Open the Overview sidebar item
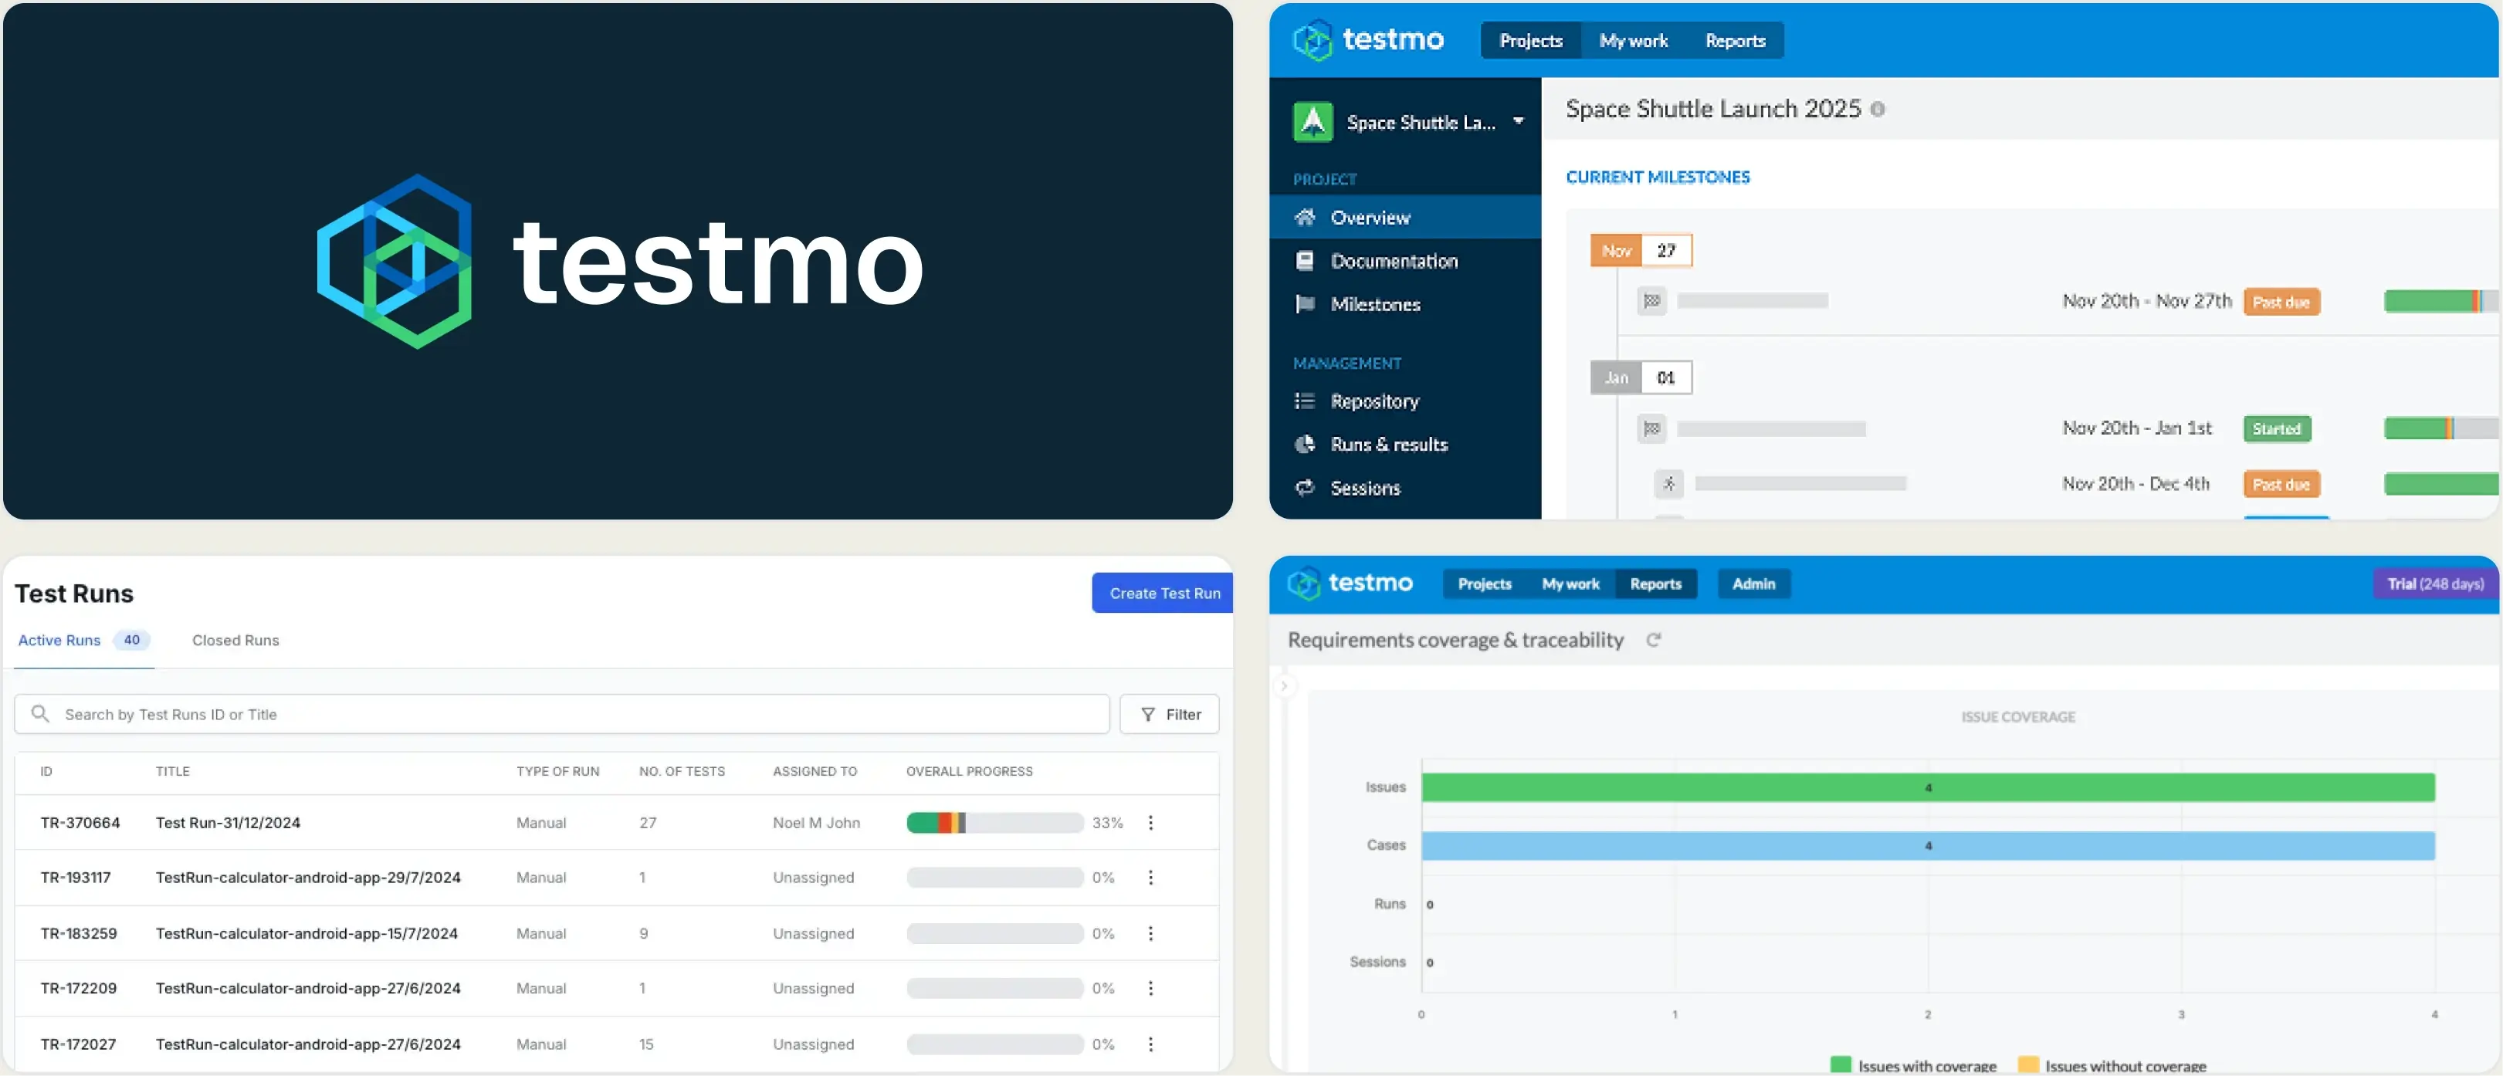The height and width of the screenshot is (1076, 2503). point(1405,217)
